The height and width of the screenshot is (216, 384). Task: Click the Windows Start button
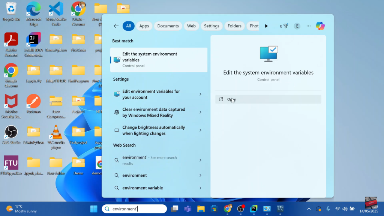tap(94, 209)
